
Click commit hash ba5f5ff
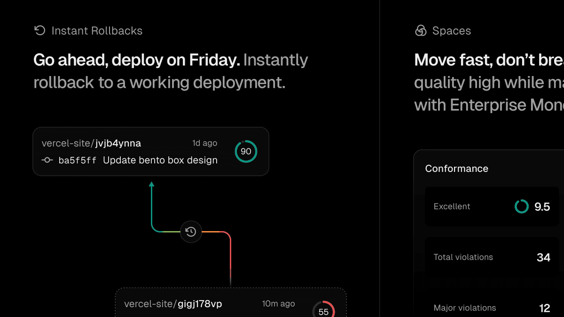coord(78,161)
